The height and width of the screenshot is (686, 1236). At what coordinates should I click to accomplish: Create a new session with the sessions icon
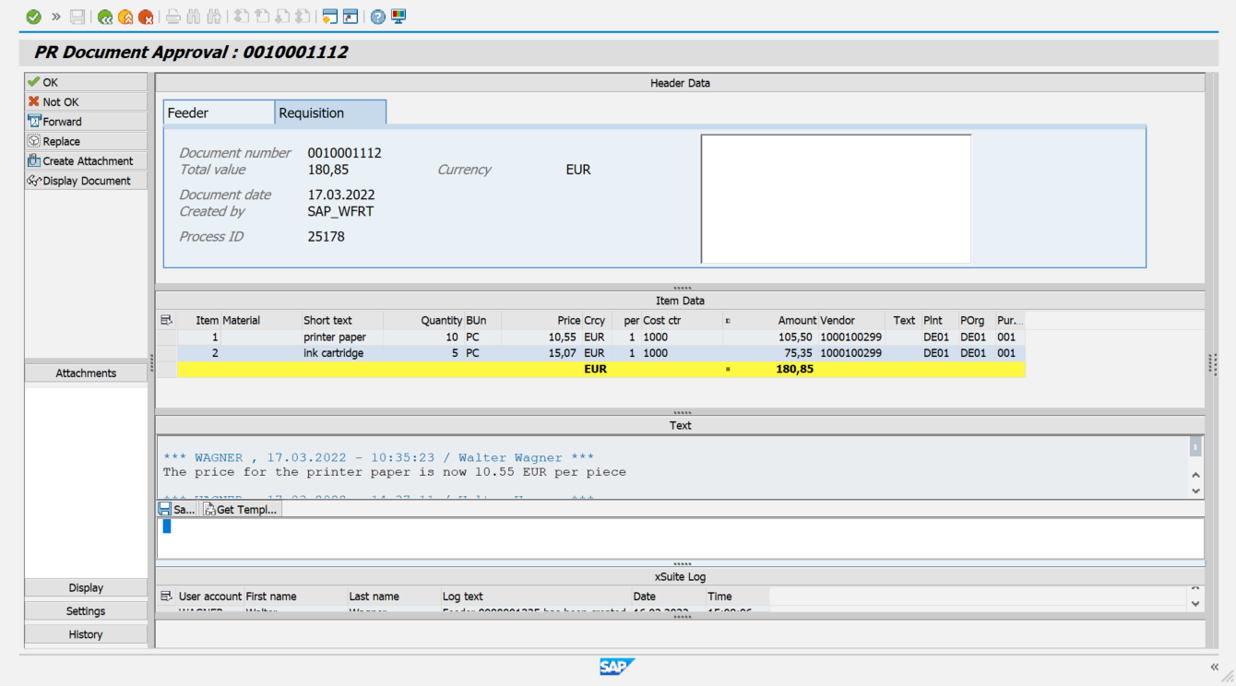tap(328, 16)
